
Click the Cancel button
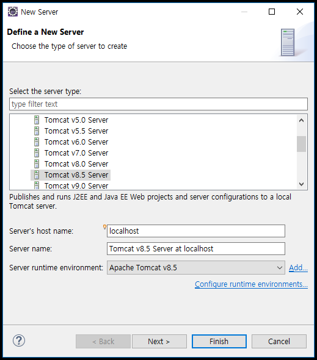[279, 342]
